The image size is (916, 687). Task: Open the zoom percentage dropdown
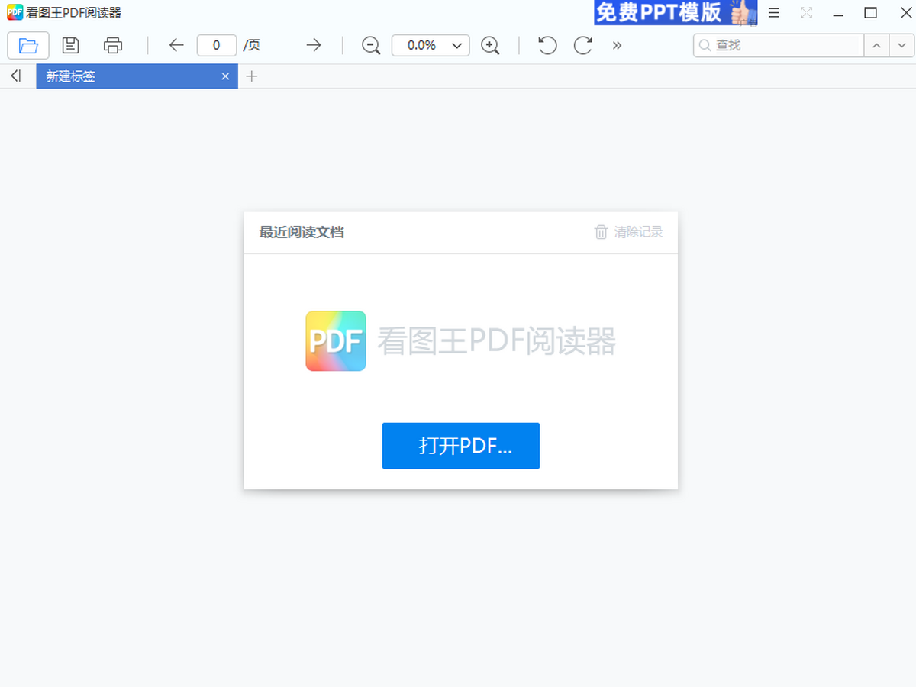[x=456, y=46]
